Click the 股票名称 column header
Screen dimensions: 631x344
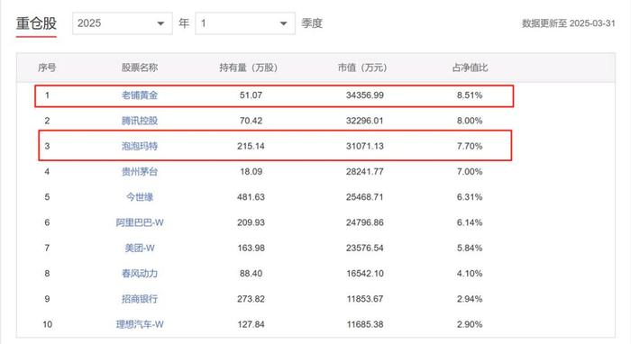tap(140, 68)
